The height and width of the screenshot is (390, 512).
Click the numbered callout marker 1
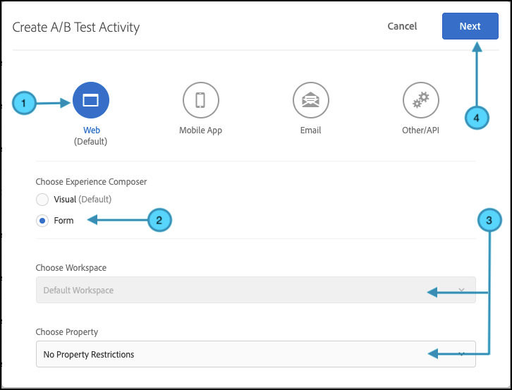click(24, 103)
